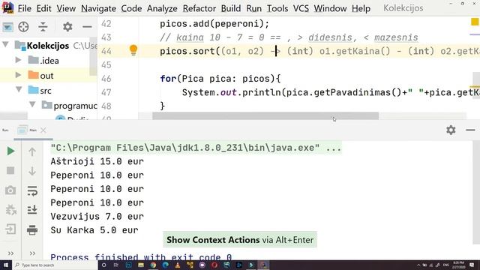The height and width of the screenshot is (270, 480).
Task: Toggle soft-wrap in Run console
Action: pyautogui.click(x=32, y=190)
